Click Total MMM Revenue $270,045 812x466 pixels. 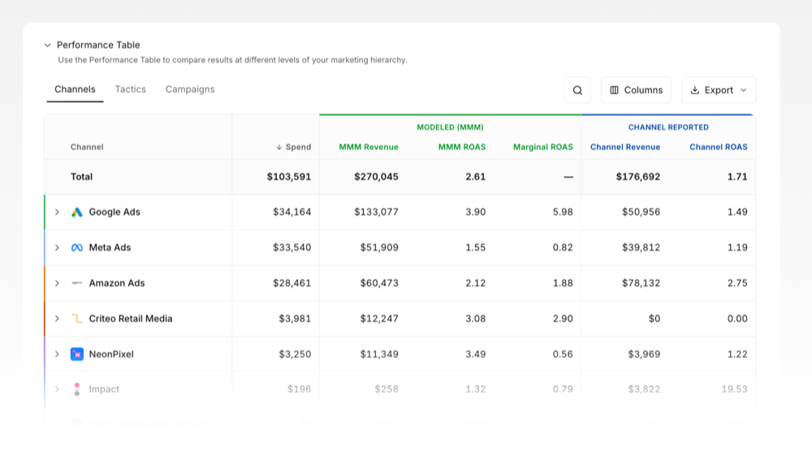coord(377,177)
